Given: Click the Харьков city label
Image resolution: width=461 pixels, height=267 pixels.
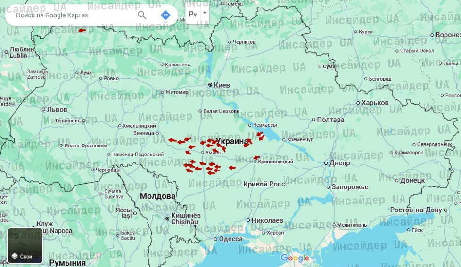Looking at the screenshot, I should (375, 103).
